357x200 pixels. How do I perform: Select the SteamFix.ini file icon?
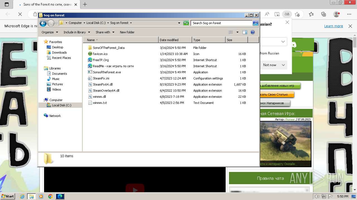tap(90, 78)
